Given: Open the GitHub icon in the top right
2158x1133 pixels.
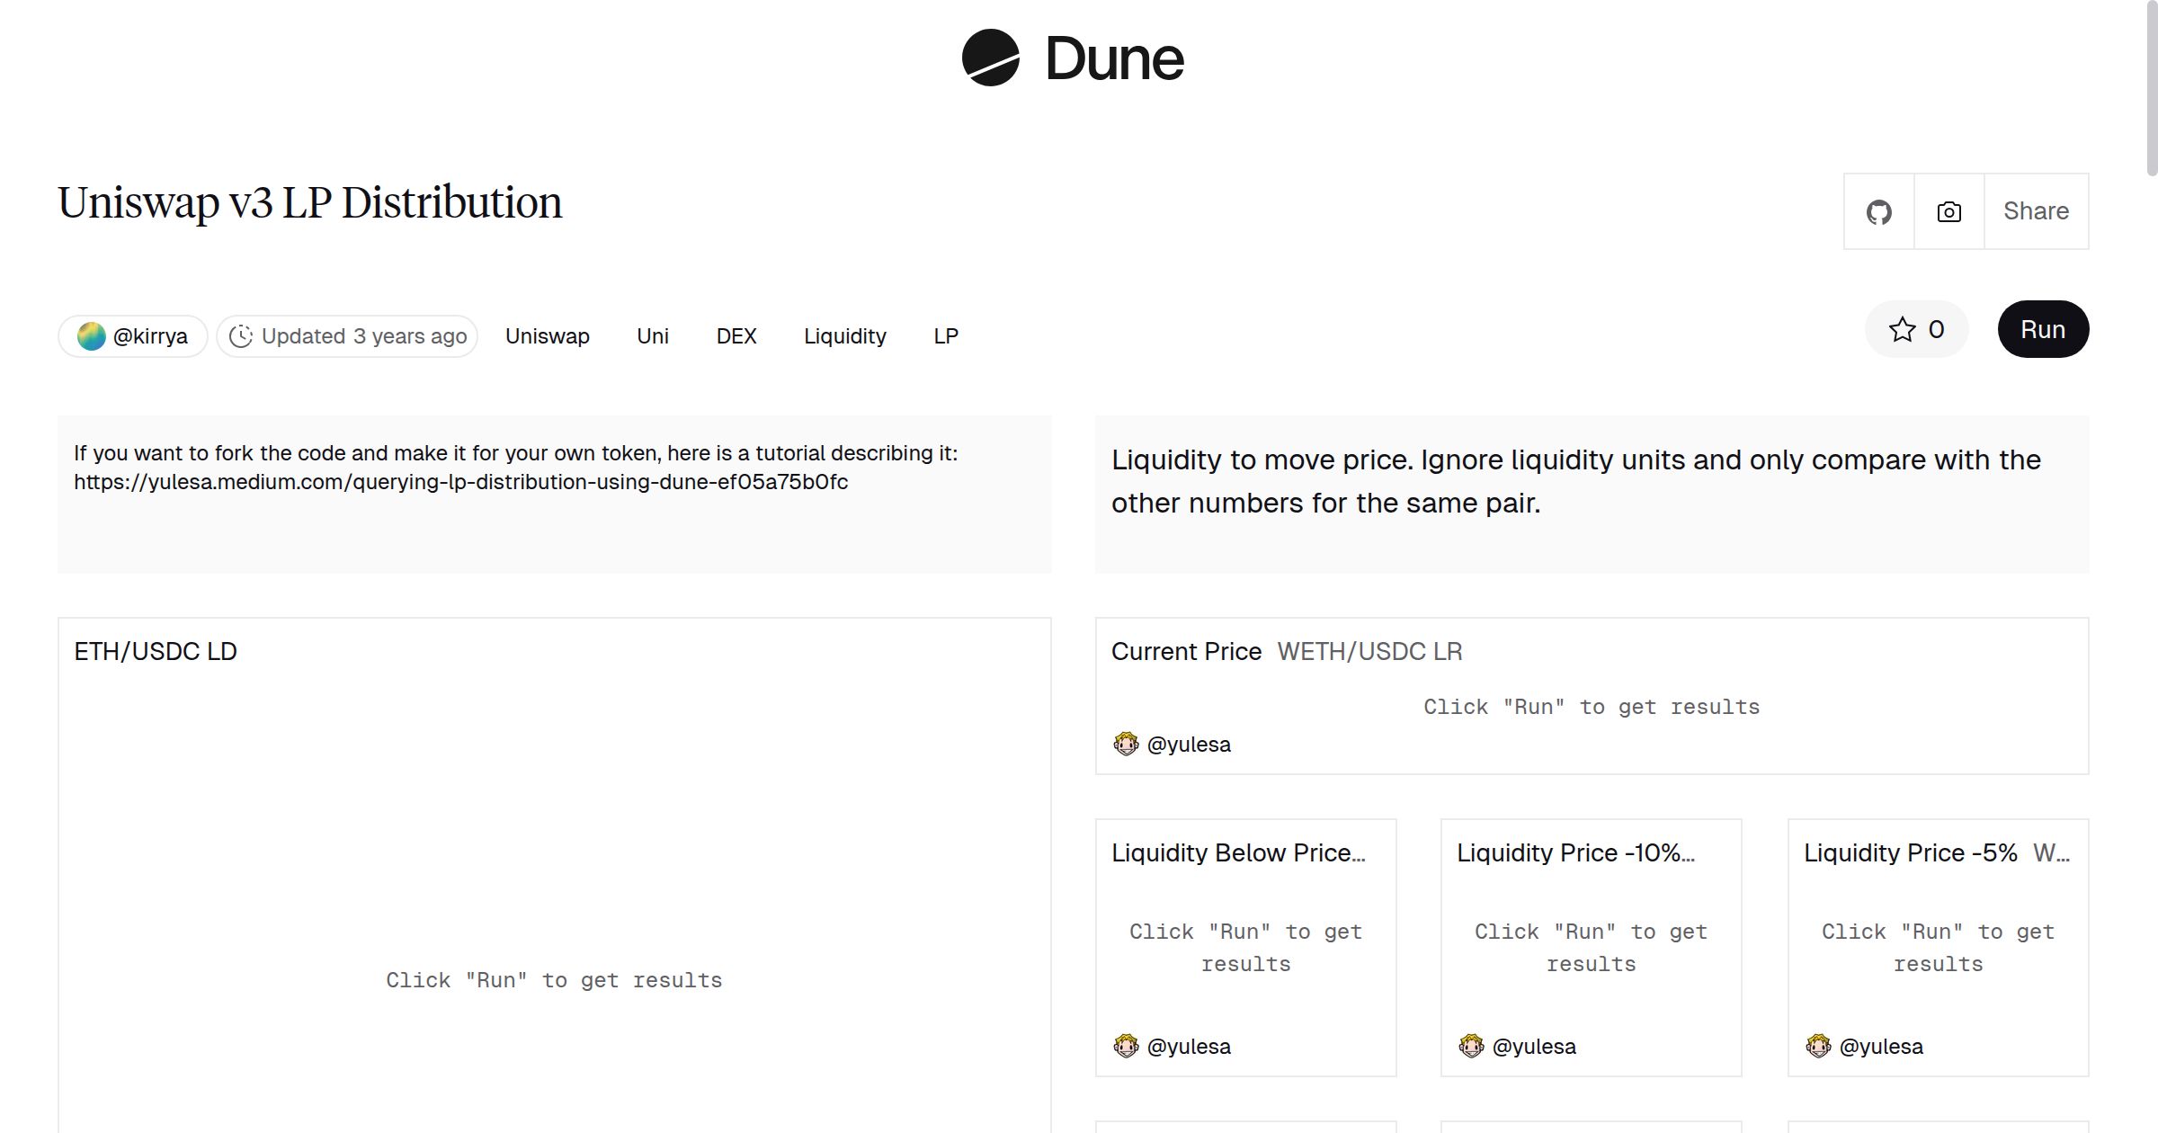Looking at the screenshot, I should coord(1879,210).
